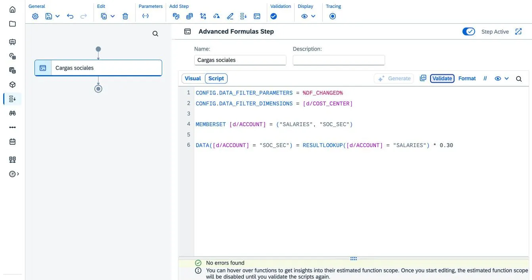
Task: Click MEMBERSET keyword in line 4
Action: [x=211, y=124]
